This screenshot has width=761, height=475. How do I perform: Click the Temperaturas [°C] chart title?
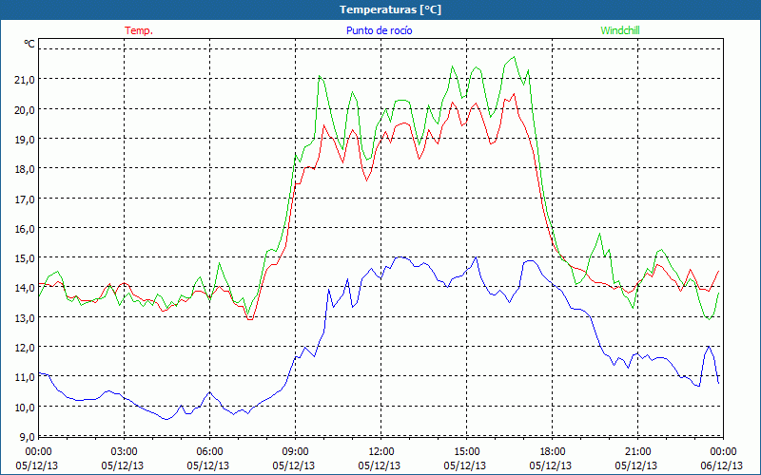[x=390, y=9]
